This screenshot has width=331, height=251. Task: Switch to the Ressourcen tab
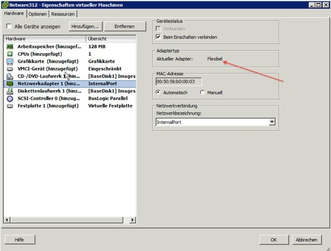click(x=63, y=14)
